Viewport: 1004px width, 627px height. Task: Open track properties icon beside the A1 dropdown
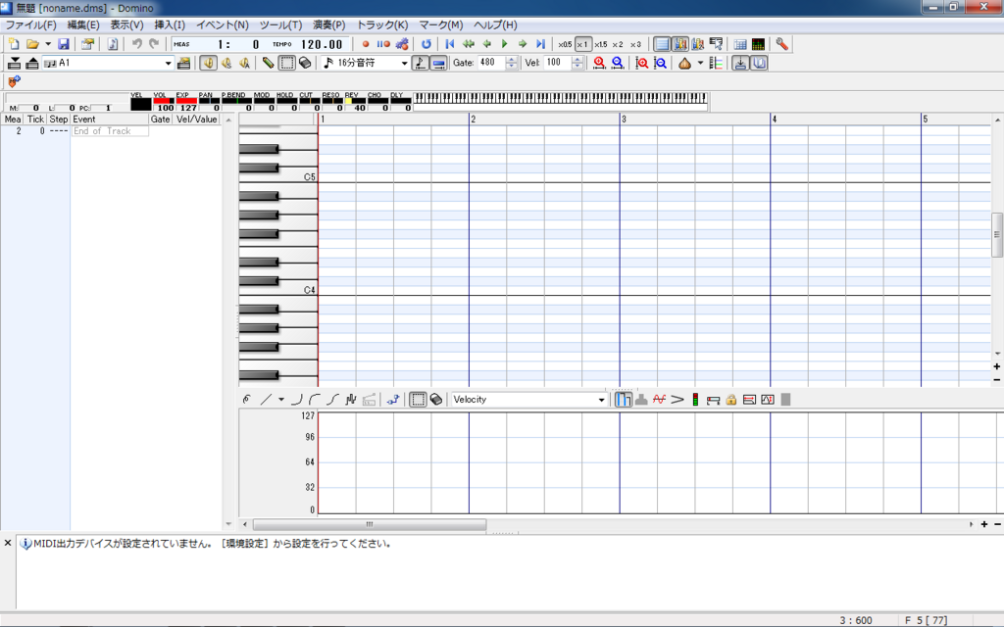click(x=183, y=63)
